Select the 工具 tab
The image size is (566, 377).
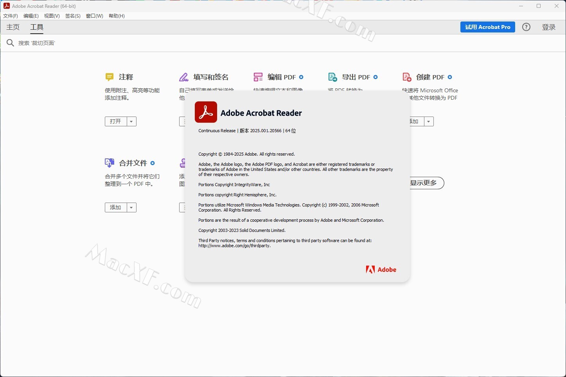tap(37, 27)
